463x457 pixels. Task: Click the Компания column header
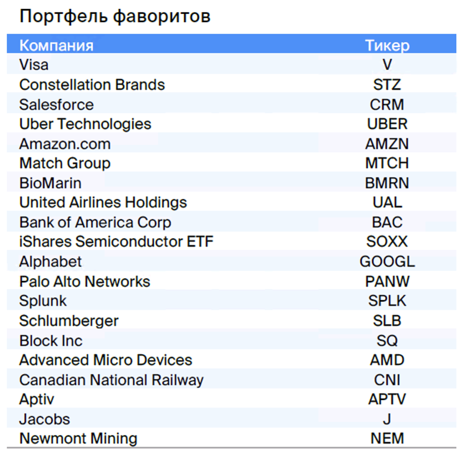click(x=56, y=45)
